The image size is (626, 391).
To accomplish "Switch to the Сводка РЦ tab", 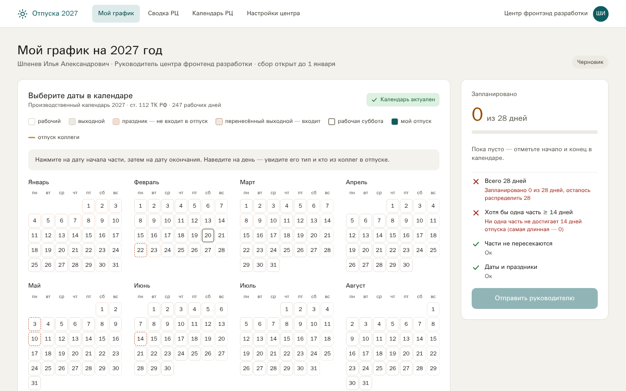I will (x=163, y=13).
